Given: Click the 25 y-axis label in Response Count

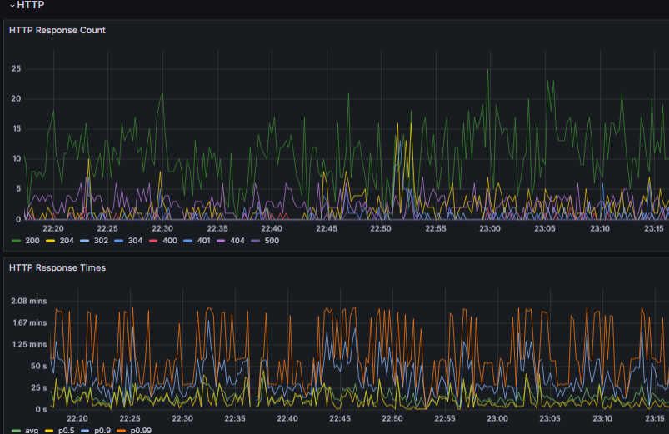Looking at the screenshot, I should coord(16,68).
